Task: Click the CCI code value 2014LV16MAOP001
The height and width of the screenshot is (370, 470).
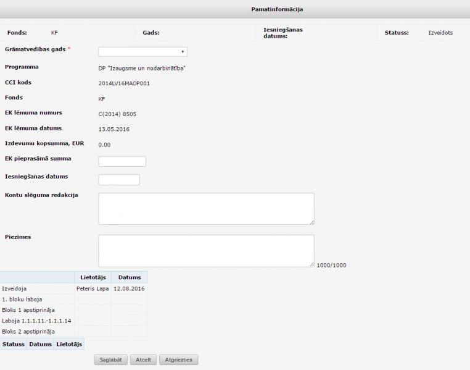Action: click(x=124, y=83)
